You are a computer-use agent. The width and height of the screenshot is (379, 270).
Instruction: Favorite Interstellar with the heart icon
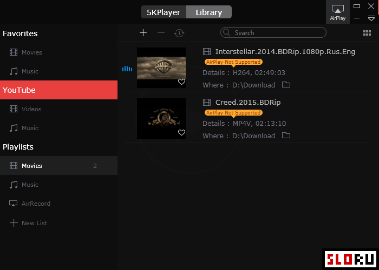(x=181, y=82)
